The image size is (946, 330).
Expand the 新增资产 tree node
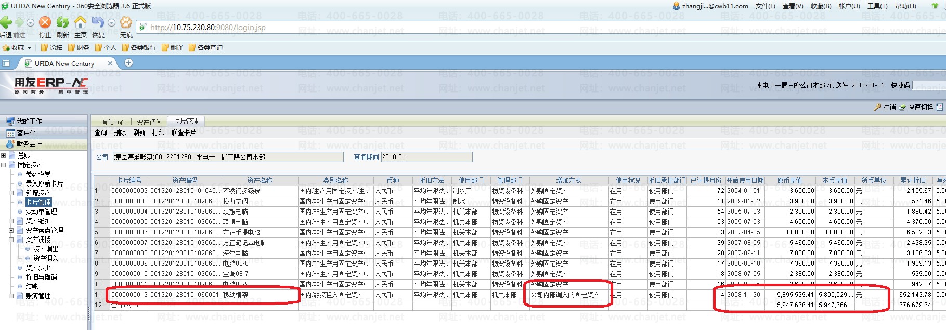[x=11, y=193]
